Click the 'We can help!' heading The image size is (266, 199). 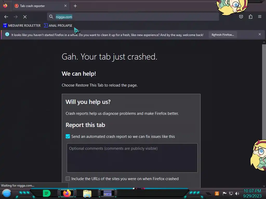click(x=79, y=74)
